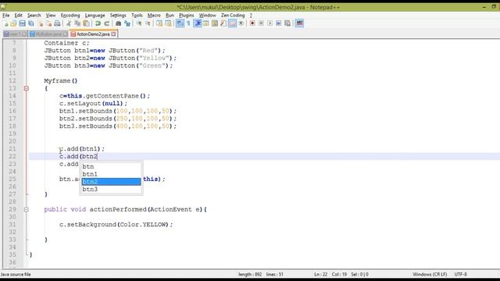Toggle synchronized horizontal scrolling
Screen dimensions: 500x281
coord(168,23)
